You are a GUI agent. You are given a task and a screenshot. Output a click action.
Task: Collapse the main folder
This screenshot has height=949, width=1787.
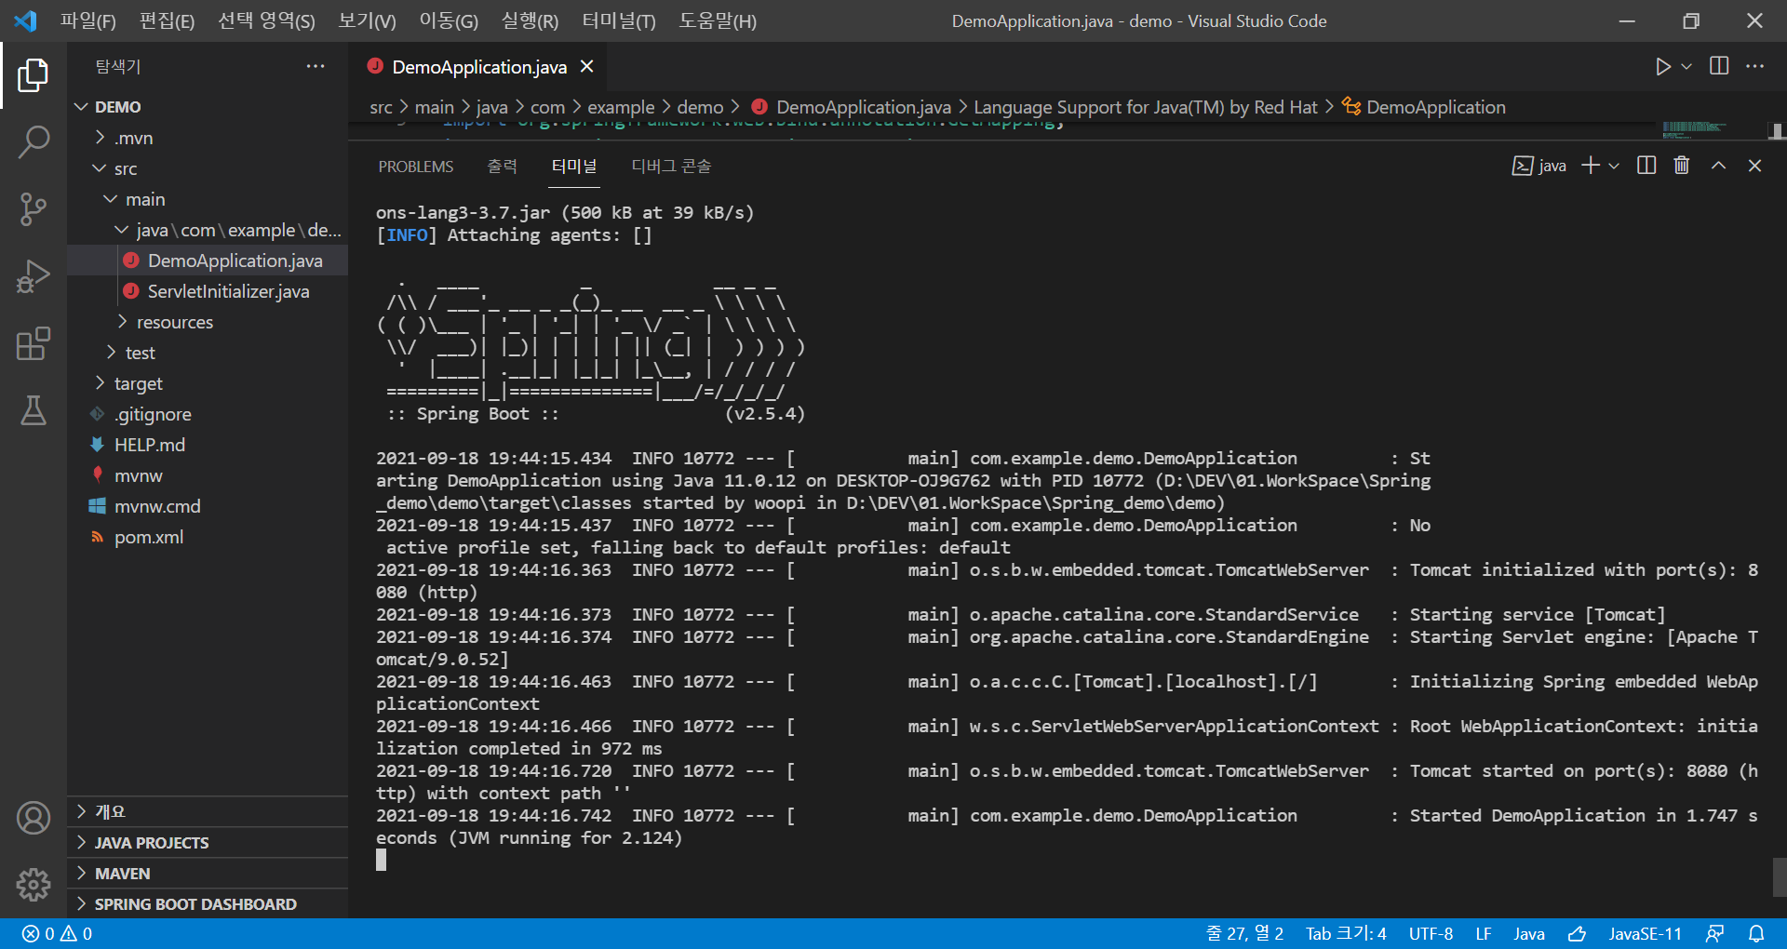point(208,199)
